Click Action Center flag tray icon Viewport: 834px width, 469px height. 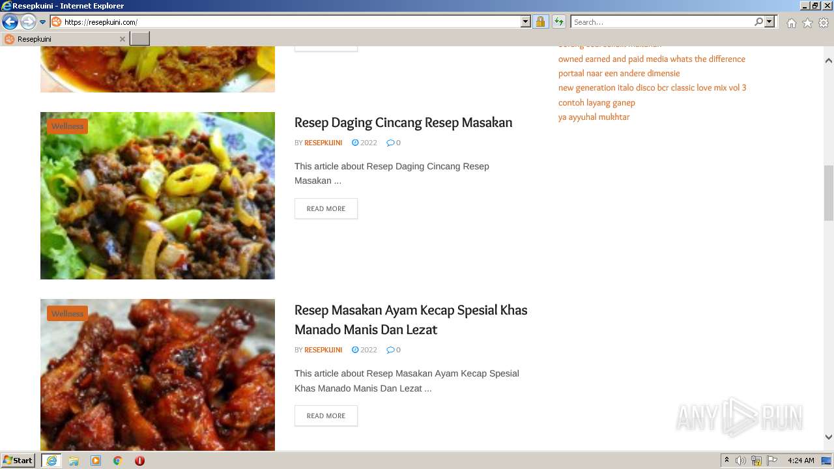[772, 461]
